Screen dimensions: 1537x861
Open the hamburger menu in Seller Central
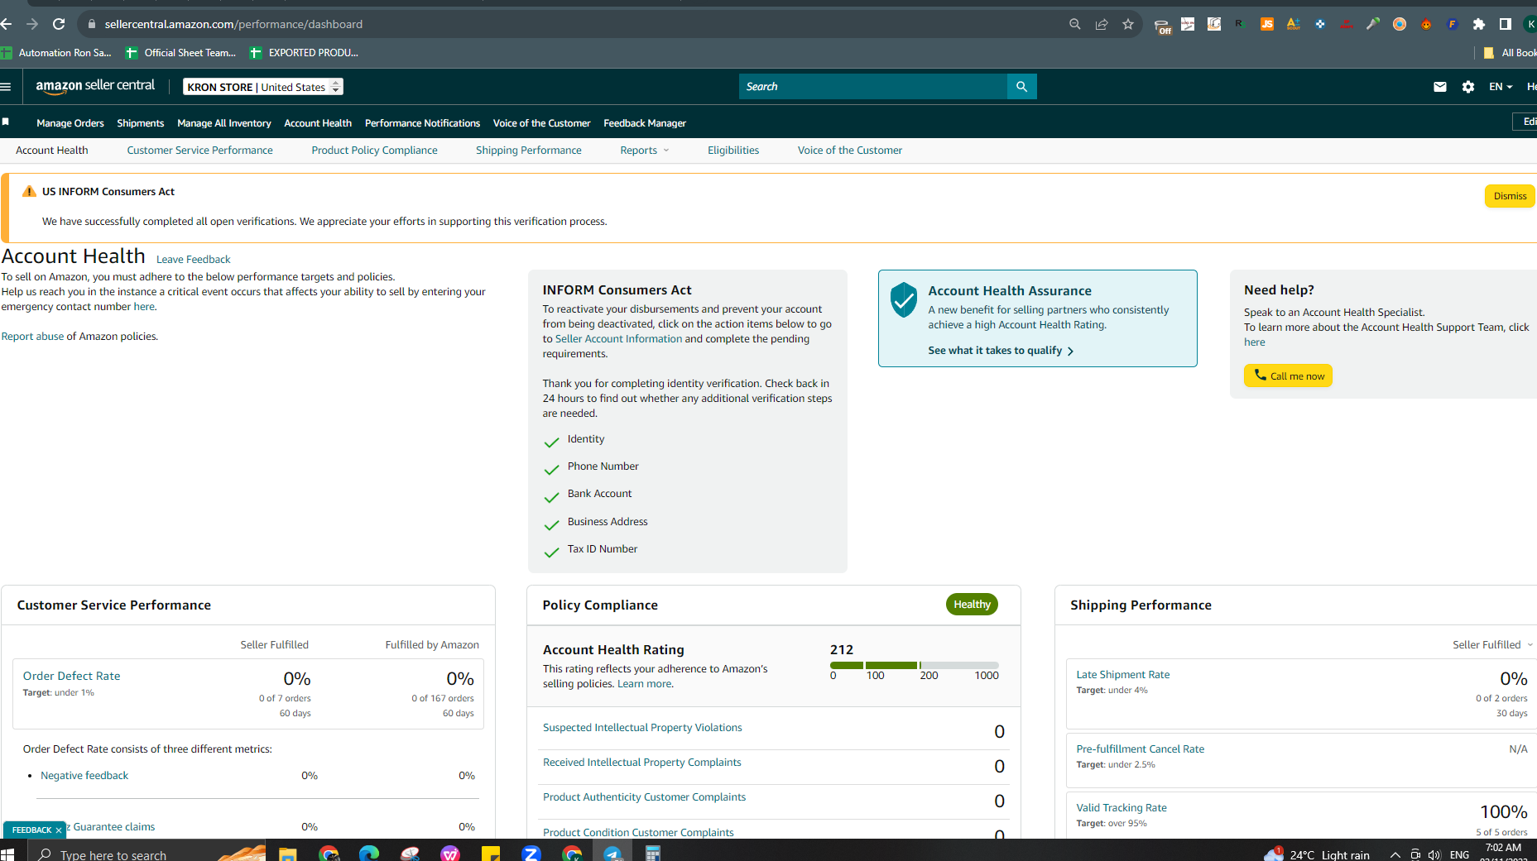click(x=6, y=87)
